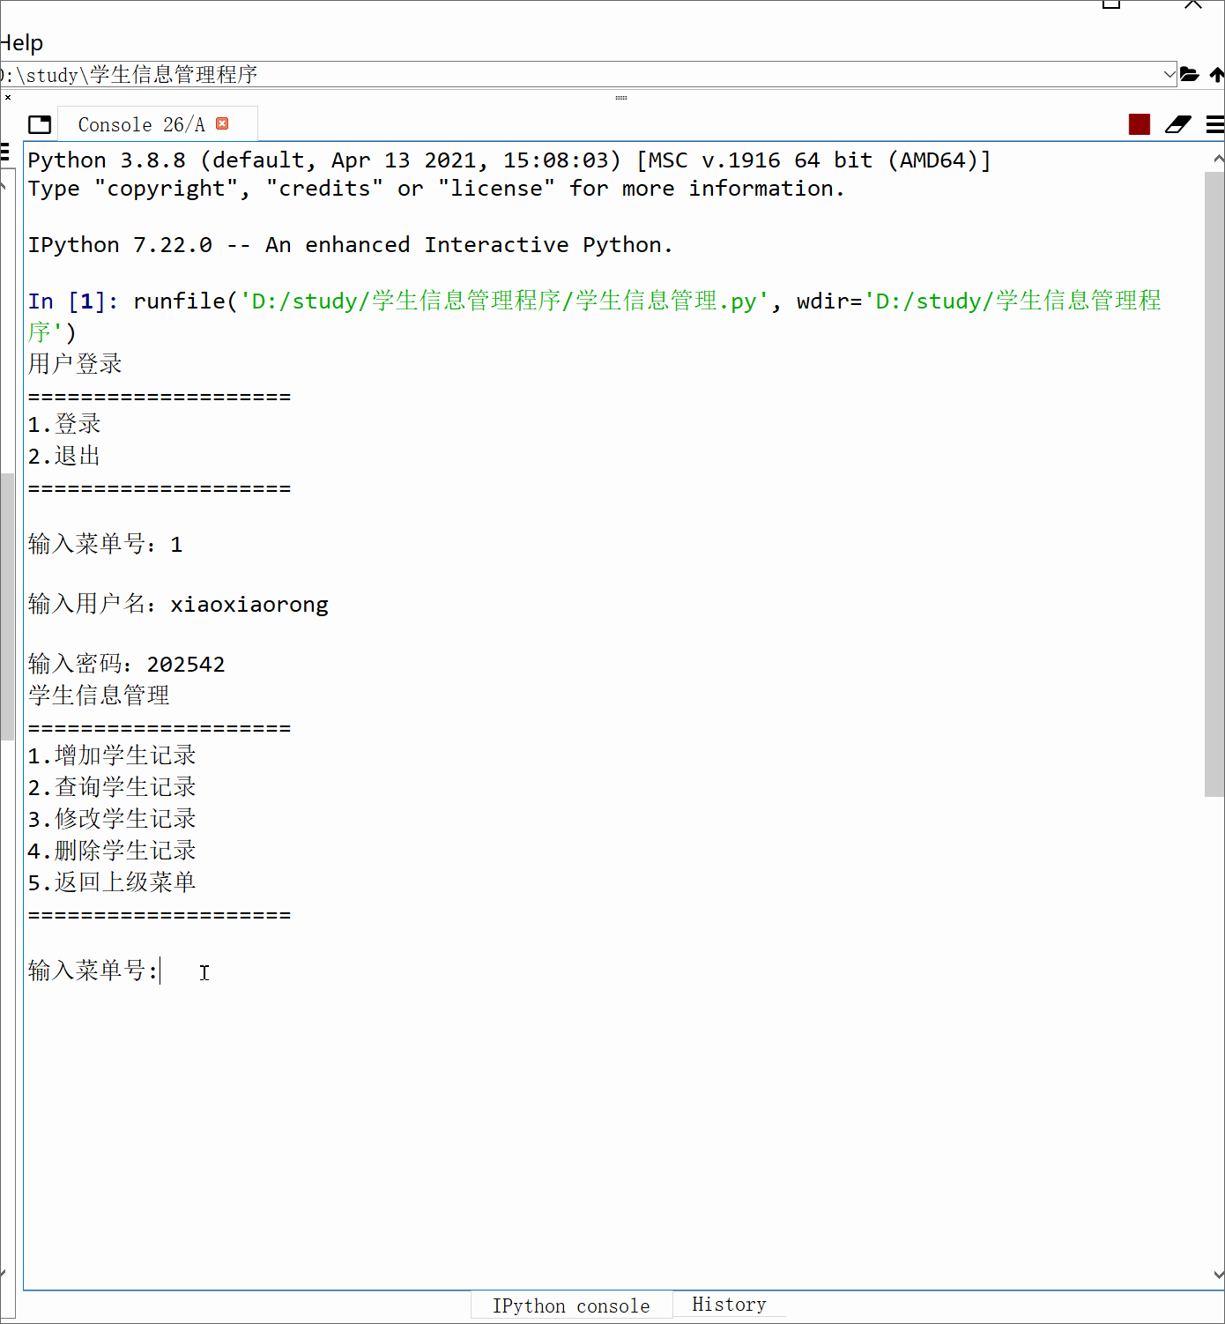Click the small close icon on Console 26/A tab
The image size is (1225, 1324).
[222, 123]
